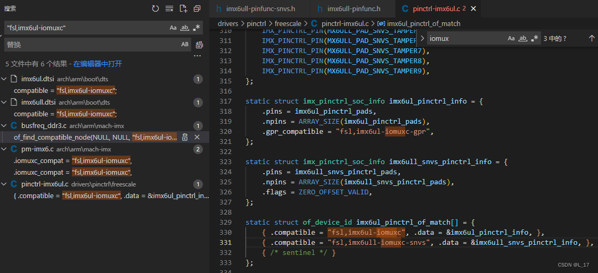This screenshot has height=273, width=598.
Task: Click the '3 中的 ?' match count text
Action: tap(555, 38)
